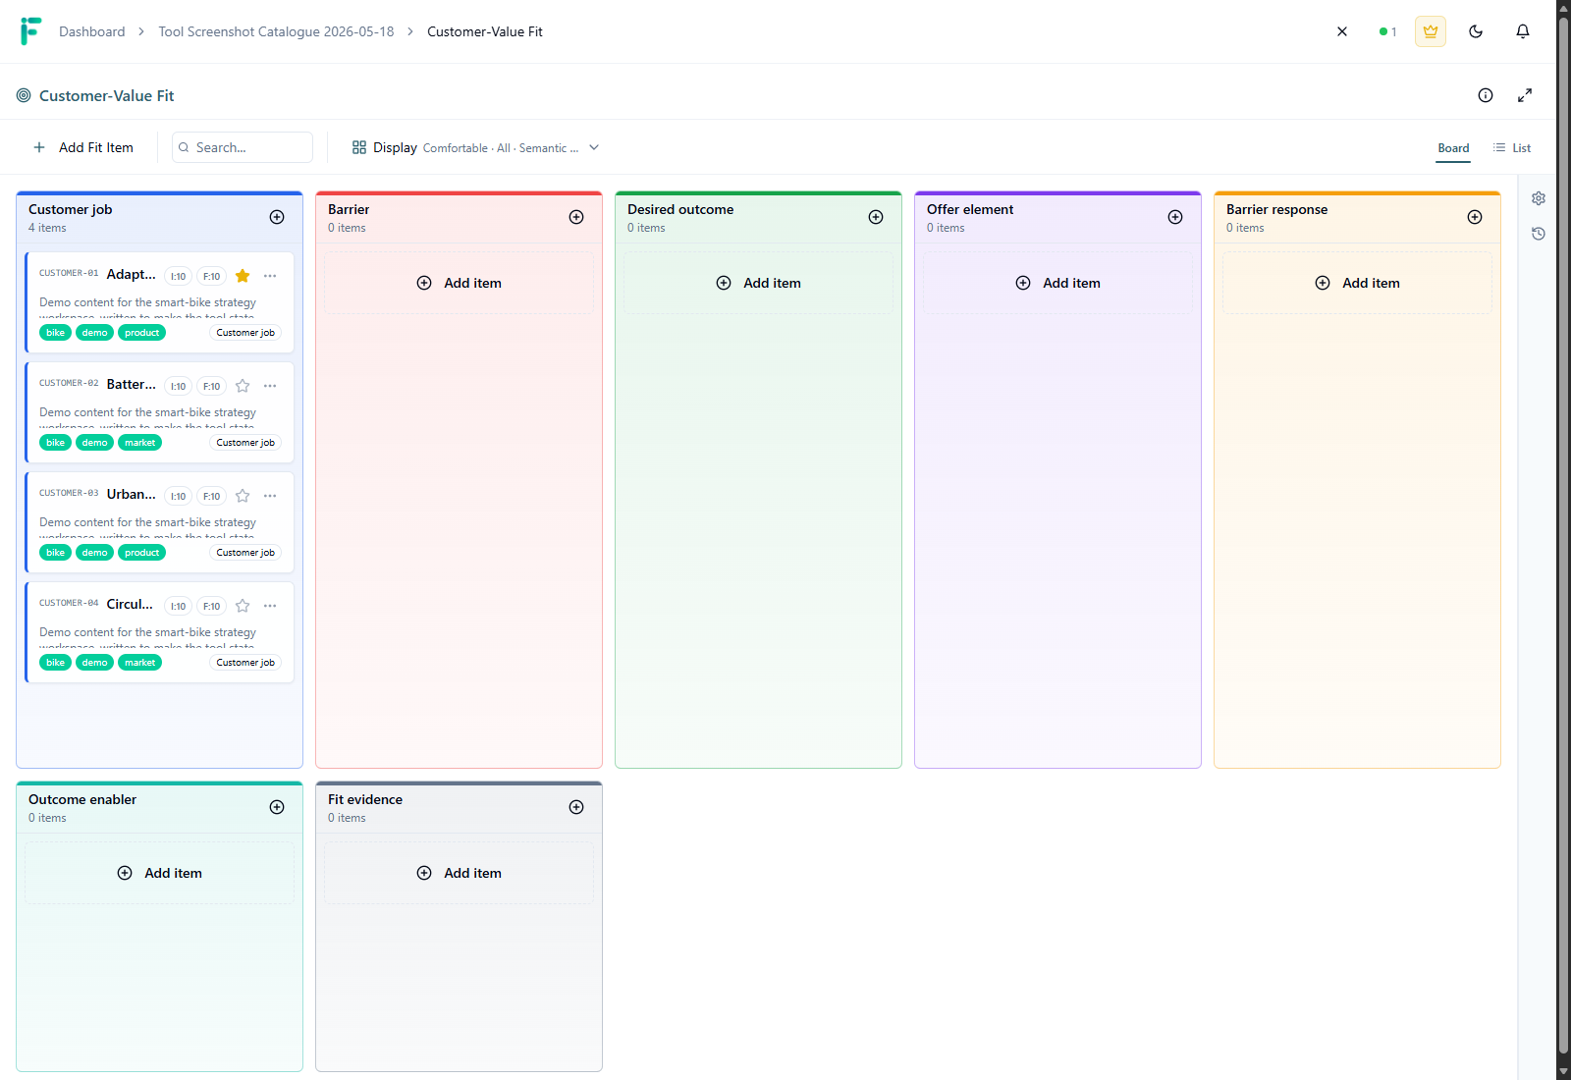Add item via Barrier response header plus
Screen dimensions: 1571x1080
pyautogui.click(x=1475, y=217)
